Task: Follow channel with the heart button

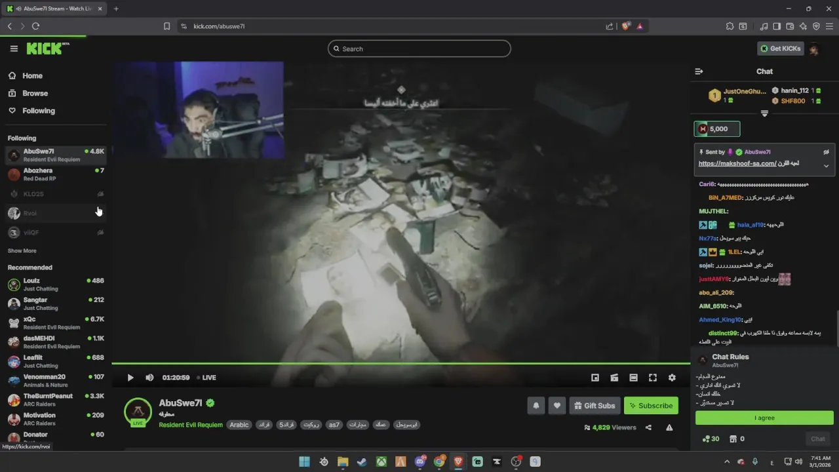Action: coord(557,406)
